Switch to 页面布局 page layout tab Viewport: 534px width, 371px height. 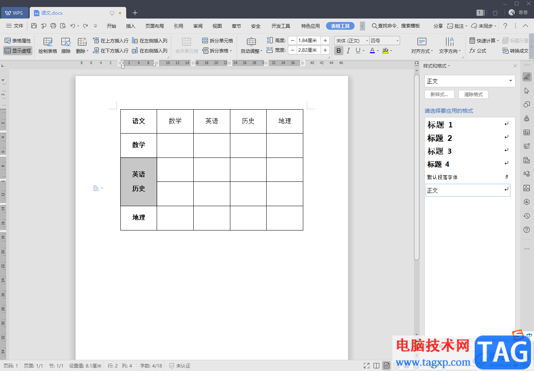point(155,26)
